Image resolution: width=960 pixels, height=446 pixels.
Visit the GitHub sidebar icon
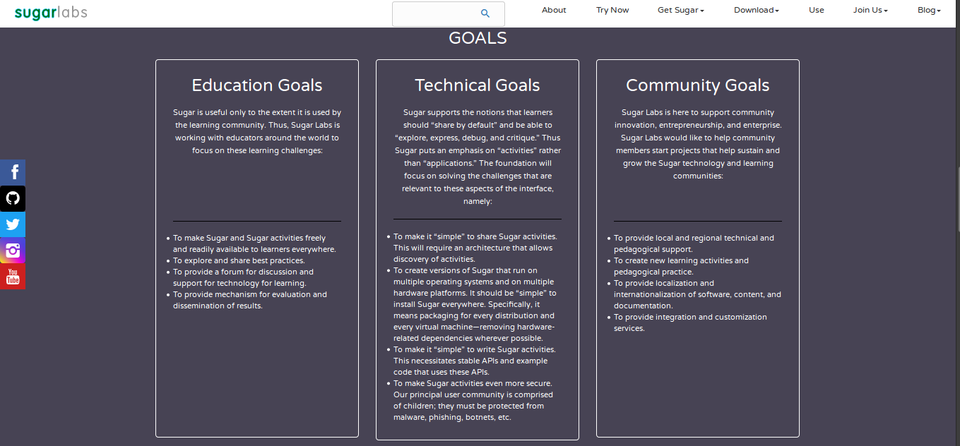coord(13,198)
